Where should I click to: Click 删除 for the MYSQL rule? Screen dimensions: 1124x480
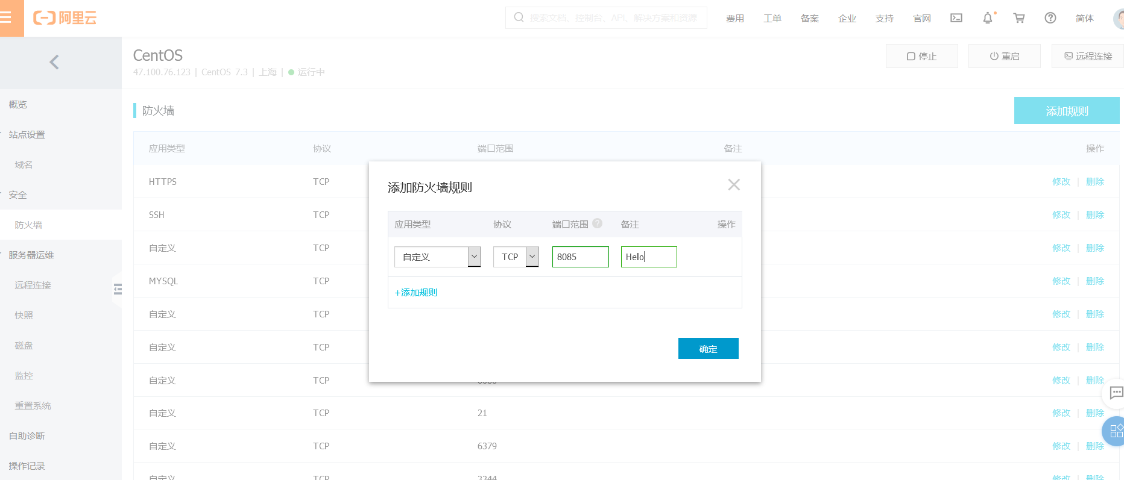point(1095,281)
